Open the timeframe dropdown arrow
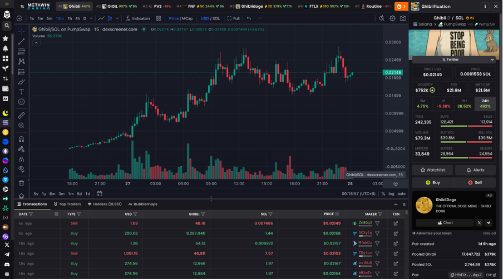 click(91, 18)
